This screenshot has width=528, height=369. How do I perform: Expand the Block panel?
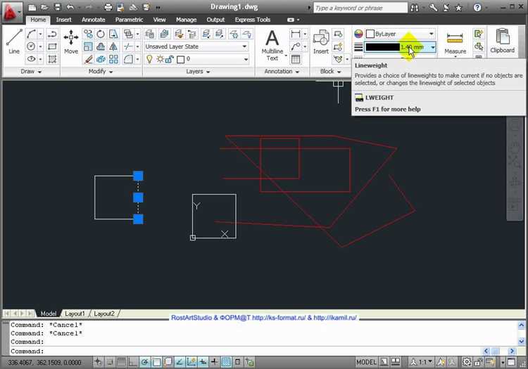(x=330, y=72)
